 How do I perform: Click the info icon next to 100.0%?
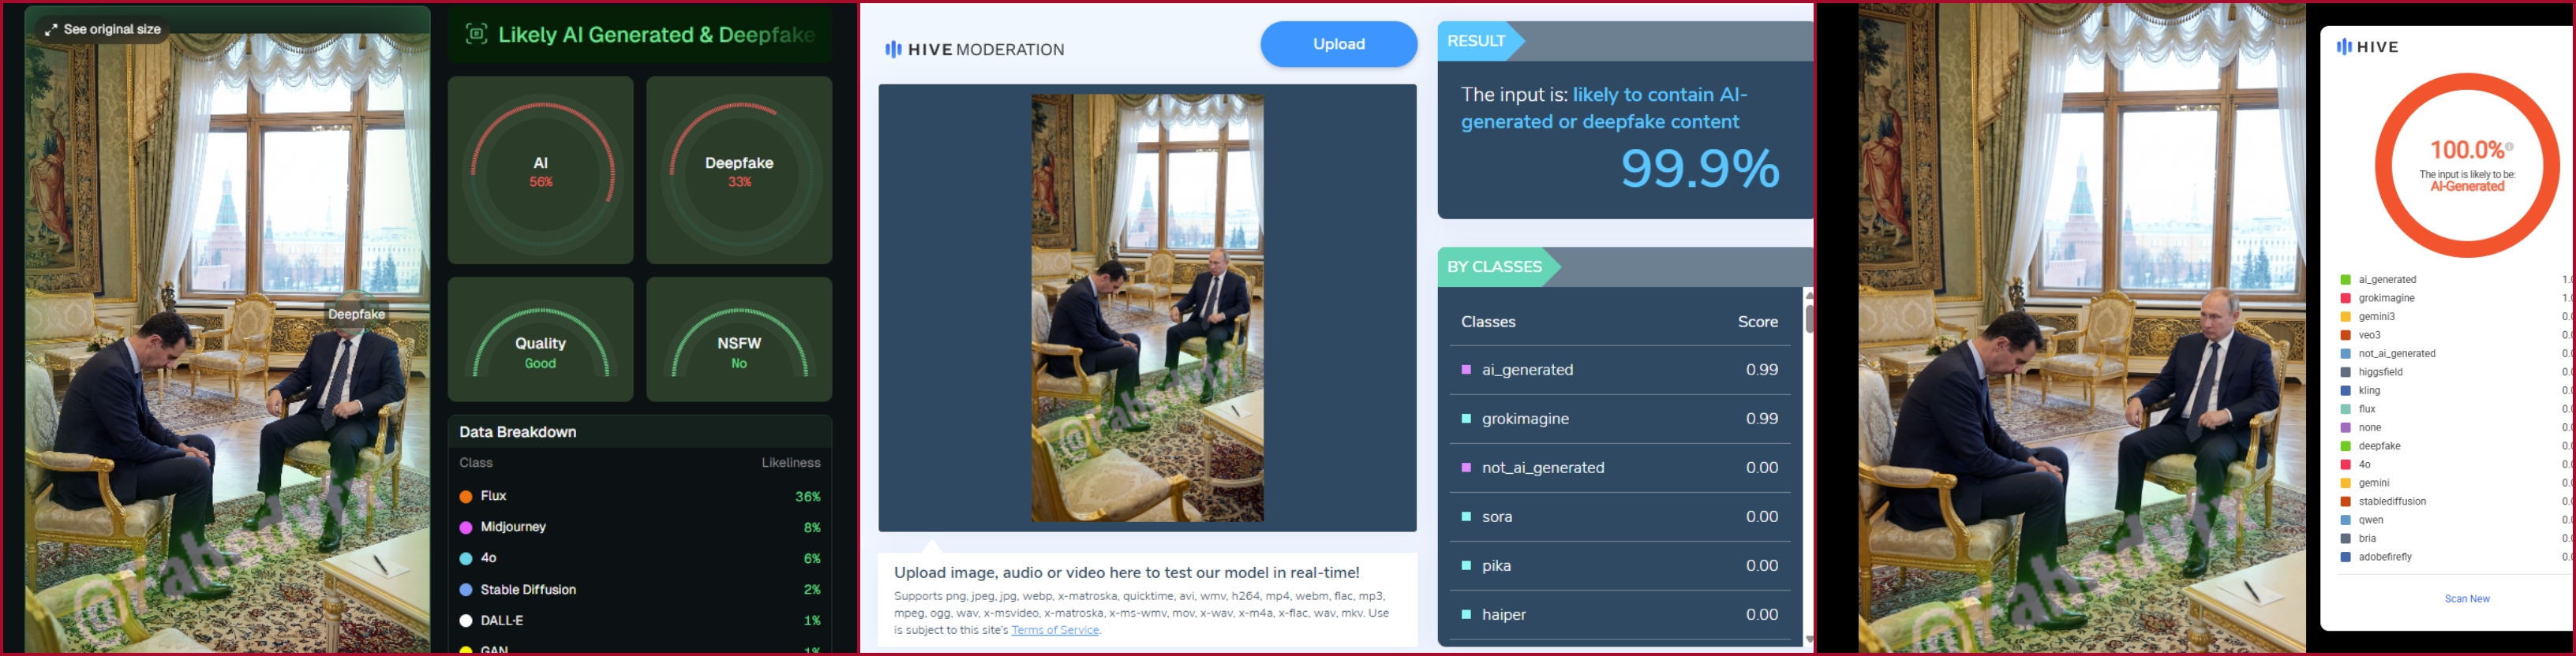tap(2509, 147)
